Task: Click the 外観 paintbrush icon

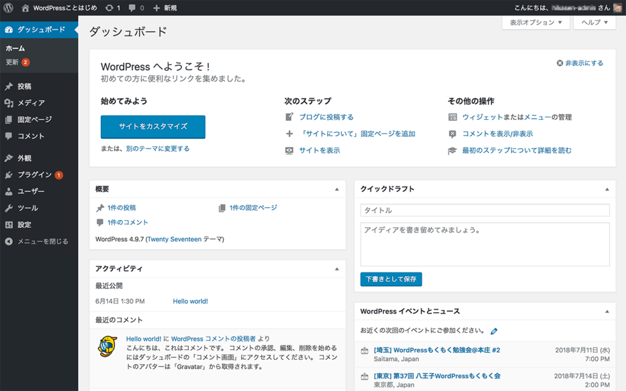Action: point(9,158)
